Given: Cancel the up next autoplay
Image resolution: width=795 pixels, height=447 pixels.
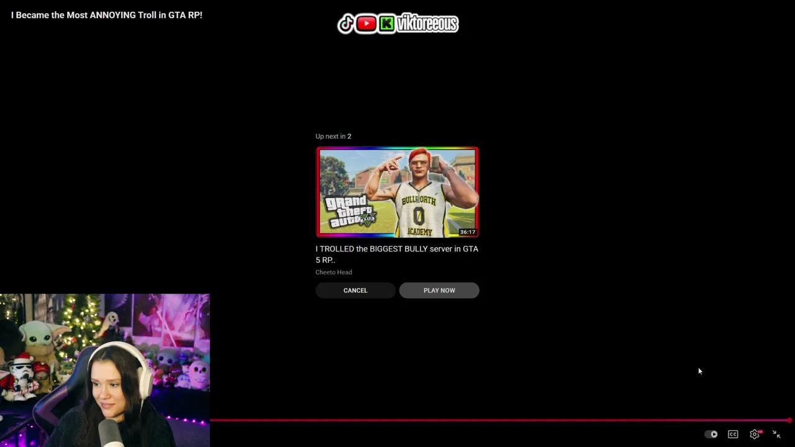Looking at the screenshot, I should 355,291.
